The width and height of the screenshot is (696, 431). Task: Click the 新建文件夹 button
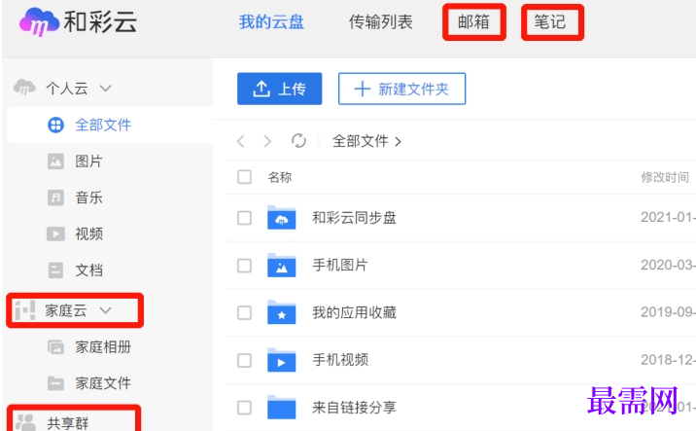tap(401, 89)
